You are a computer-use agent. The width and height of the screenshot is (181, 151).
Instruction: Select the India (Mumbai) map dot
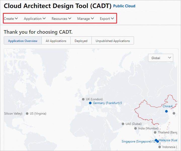(135, 128)
